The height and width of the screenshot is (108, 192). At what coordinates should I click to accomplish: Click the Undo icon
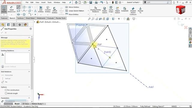[101, 2]
